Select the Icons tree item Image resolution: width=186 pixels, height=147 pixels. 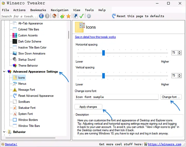tap(19, 78)
